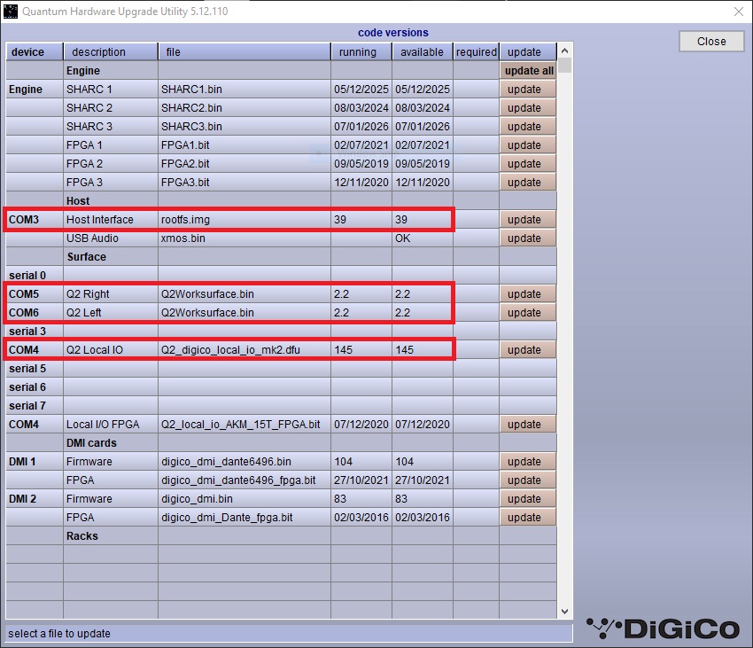
Task: Update the SHARC 1 firmware
Action: pyautogui.click(x=528, y=90)
